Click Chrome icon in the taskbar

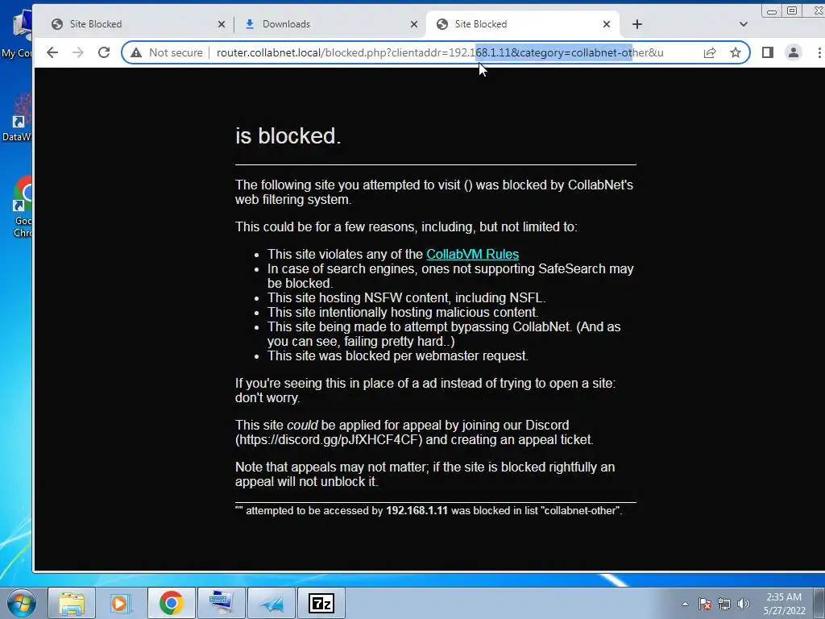pos(171,603)
